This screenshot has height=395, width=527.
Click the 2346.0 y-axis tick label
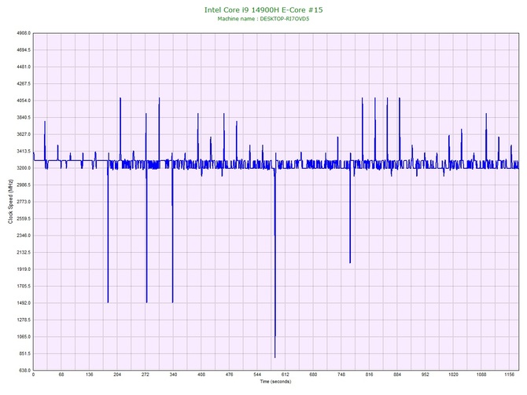point(24,236)
